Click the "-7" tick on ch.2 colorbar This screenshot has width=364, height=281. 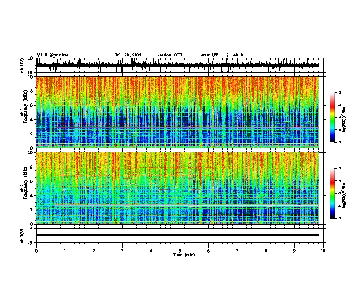339,218
